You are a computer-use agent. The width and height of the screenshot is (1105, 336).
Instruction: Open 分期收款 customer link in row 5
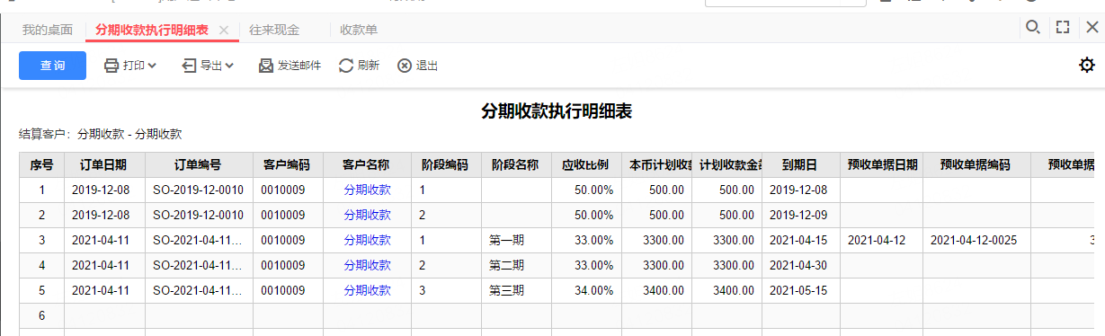tap(368, 291)
